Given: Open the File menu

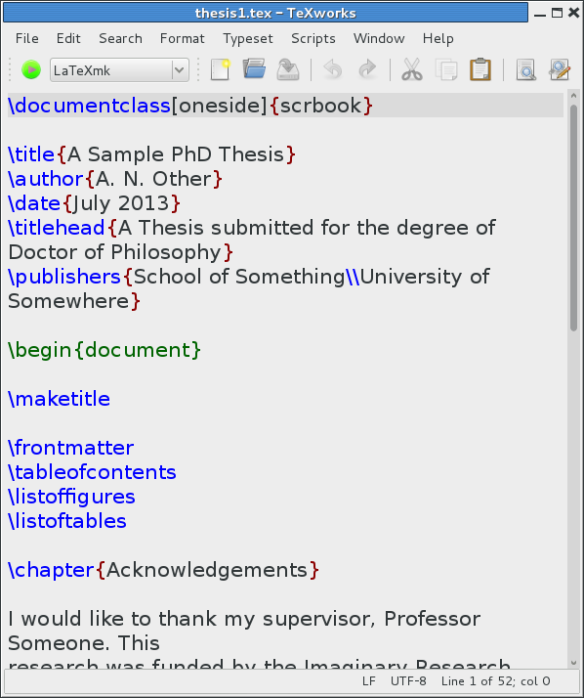Looking at the screenshot, I should pos(26,39).
